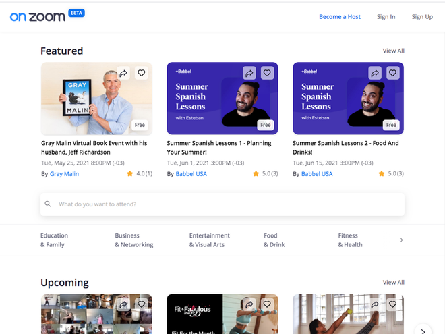
Task: Share the Fit & Fabulous upcoming event
Action: coord(249,305)
